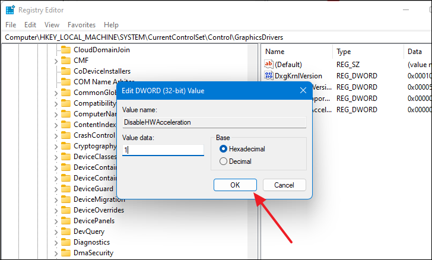Expand the DeviceOverrides tree node
The width and height of the screenshot is (432, 260).
point(56,211)
